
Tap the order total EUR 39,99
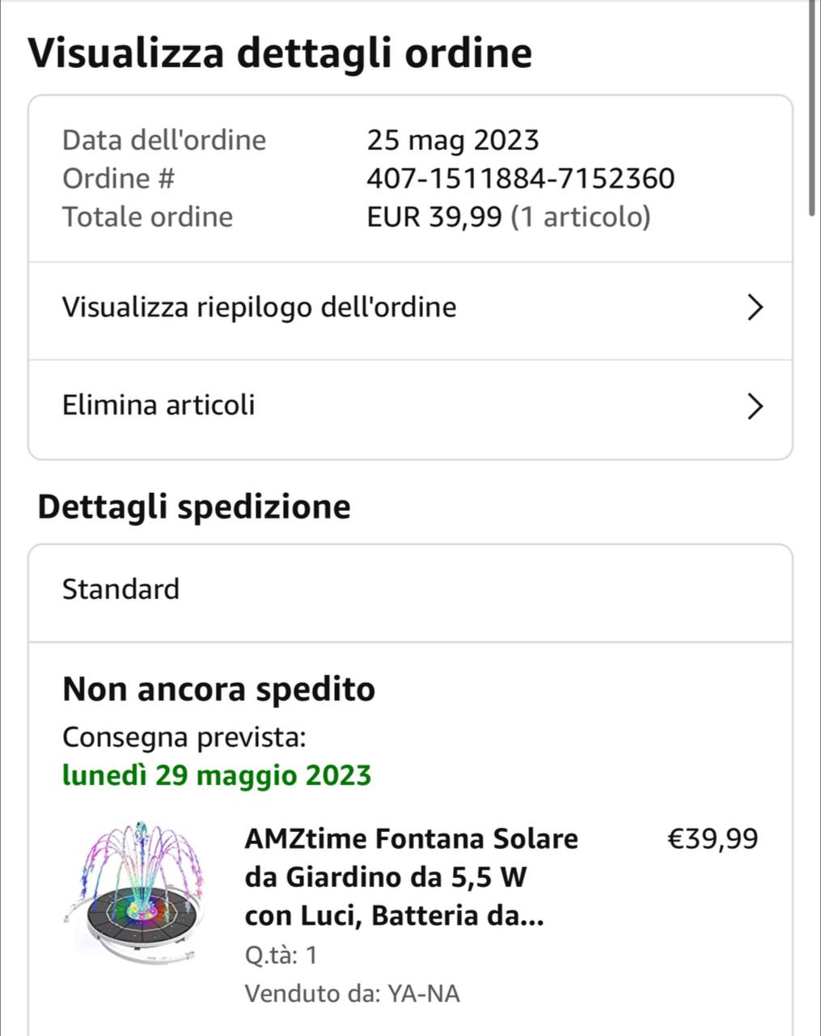click(x=434, y=217)
